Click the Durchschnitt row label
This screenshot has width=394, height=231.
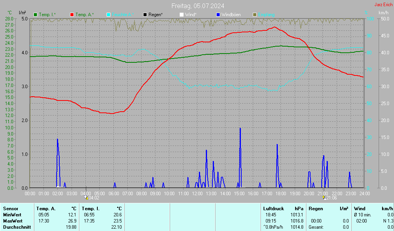point(17,227)
